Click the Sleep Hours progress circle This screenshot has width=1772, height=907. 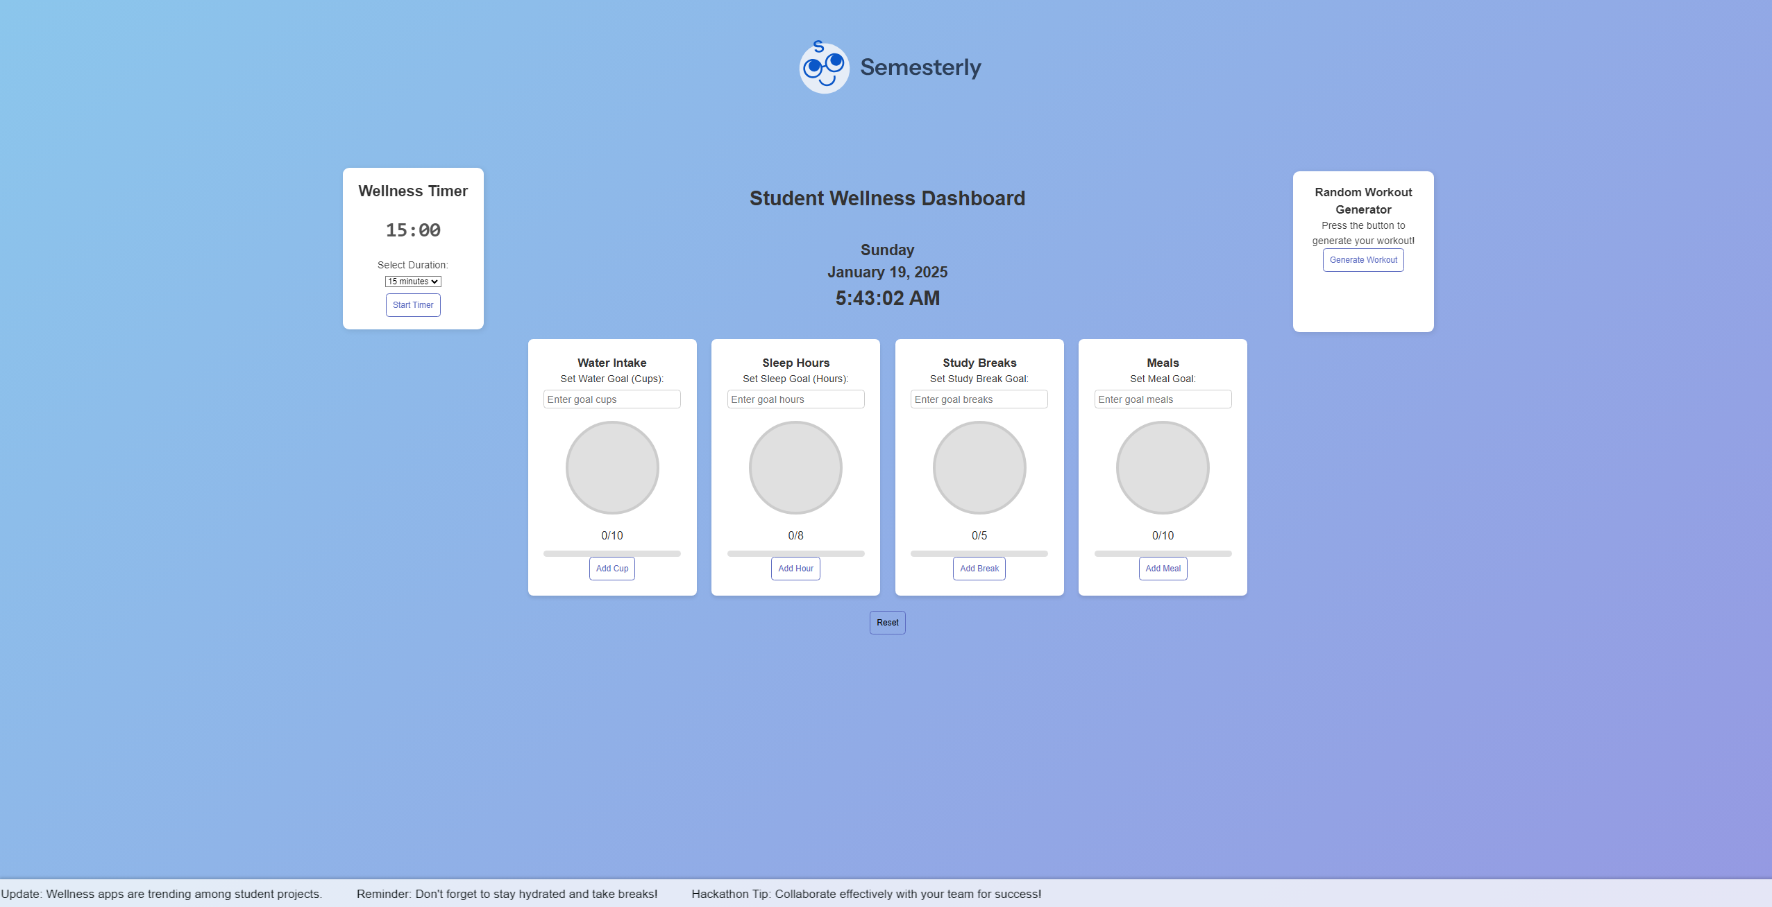pos(795,468)
